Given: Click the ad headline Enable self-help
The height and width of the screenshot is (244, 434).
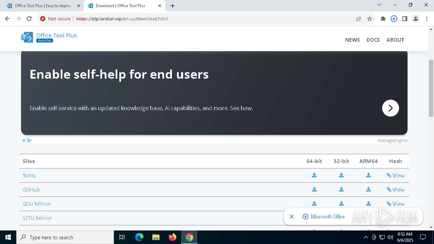Looking at the screenshot, I should point(119,74).
